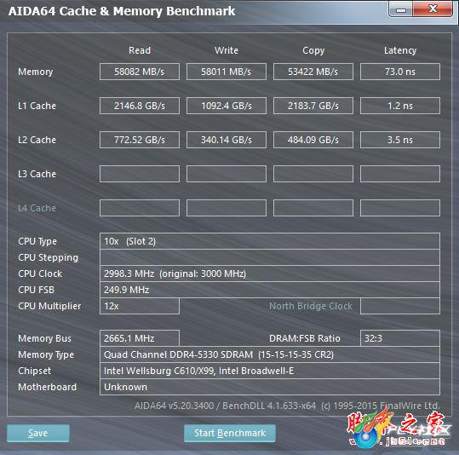Click the DRAM:FSB Ratio 32:3 field
This screenshot has width=459, height=455.
(400, 338)
